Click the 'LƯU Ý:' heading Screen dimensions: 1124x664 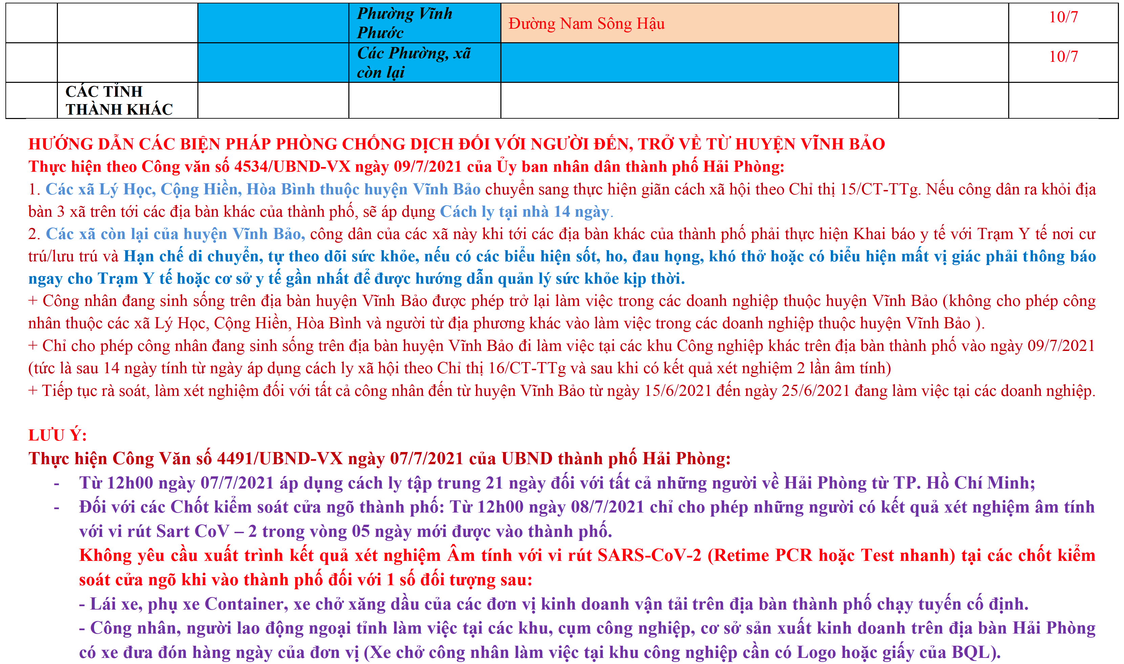57,435
